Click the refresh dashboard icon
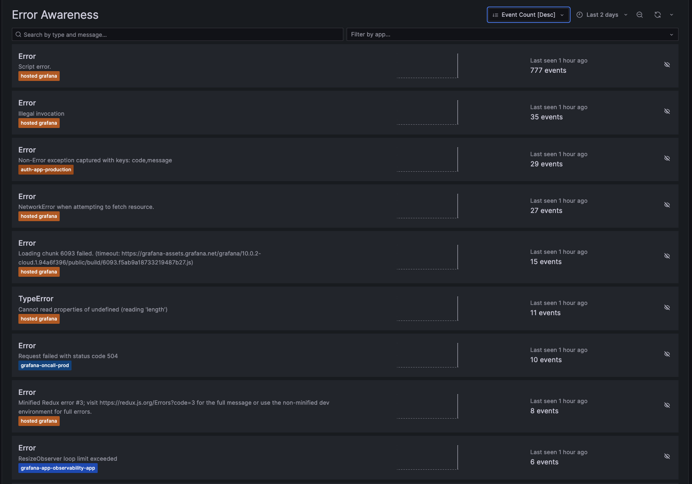The image size is (692, 484). point(657,14)
